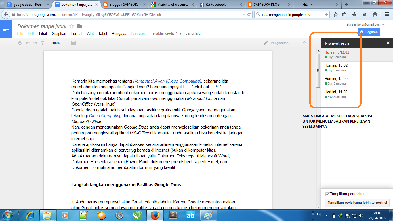Select the paint format roller icon

click(x=43, y=43)
